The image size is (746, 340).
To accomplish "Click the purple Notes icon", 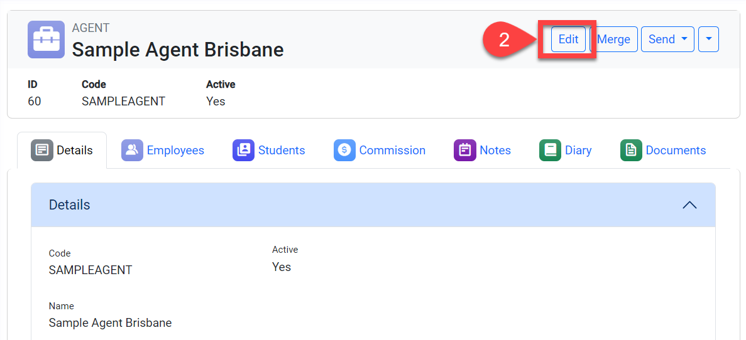I will click(x=464, y=150).
